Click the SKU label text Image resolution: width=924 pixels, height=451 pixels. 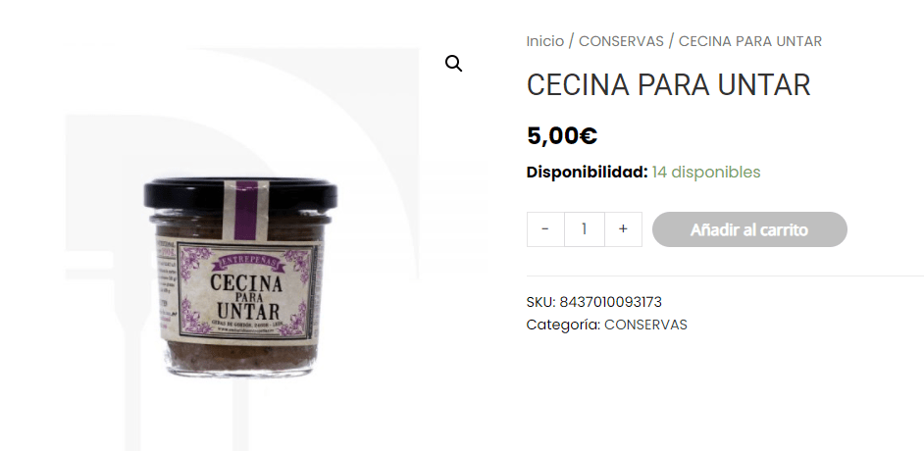pyautogui.click(x=540, y=302)
